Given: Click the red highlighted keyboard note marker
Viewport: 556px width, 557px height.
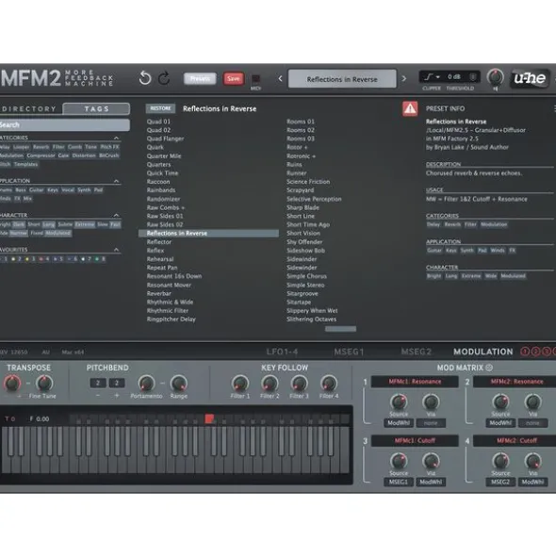Looking at the screenshot, I should (209, 418).
